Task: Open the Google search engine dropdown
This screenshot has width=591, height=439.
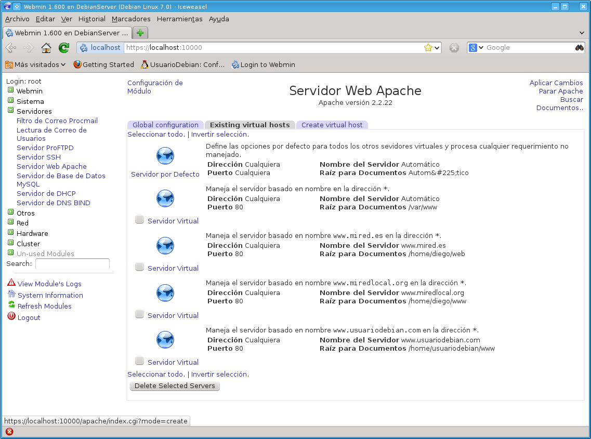Action: (481, 47)
